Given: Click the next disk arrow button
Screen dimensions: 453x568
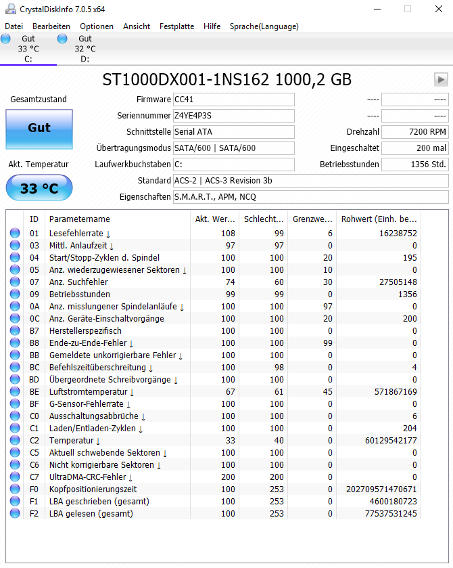Looking at the screenshot, I should pyautogui.click(x=441, y=79).
